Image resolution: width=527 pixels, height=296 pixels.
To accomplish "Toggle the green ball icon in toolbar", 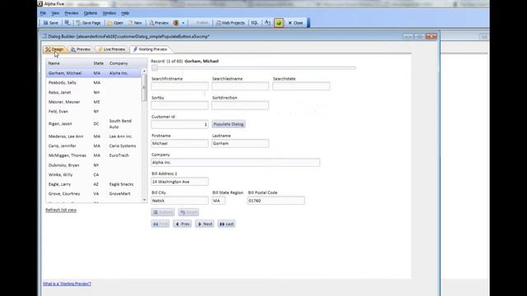I will click(278, 23).
